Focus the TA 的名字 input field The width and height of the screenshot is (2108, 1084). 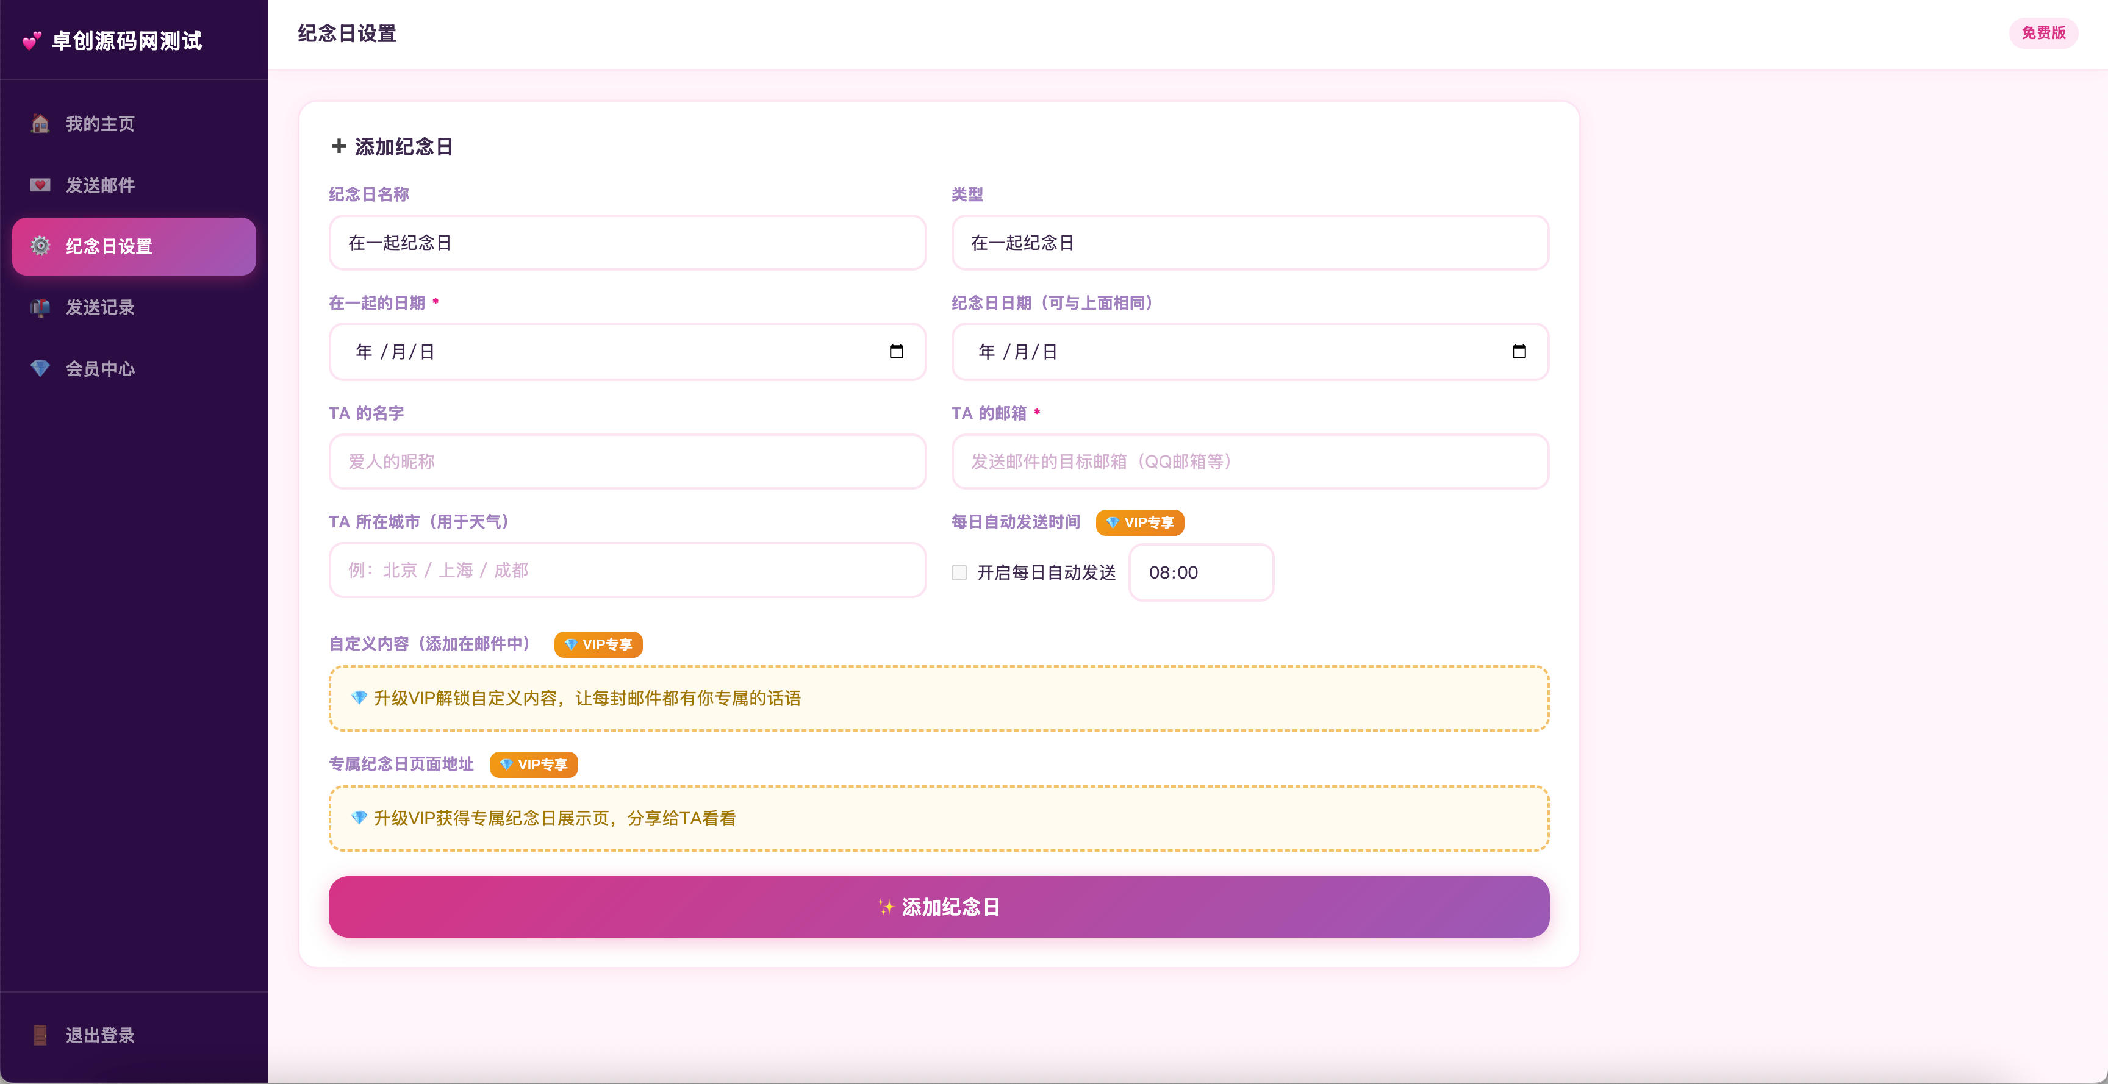coord(628,462)
